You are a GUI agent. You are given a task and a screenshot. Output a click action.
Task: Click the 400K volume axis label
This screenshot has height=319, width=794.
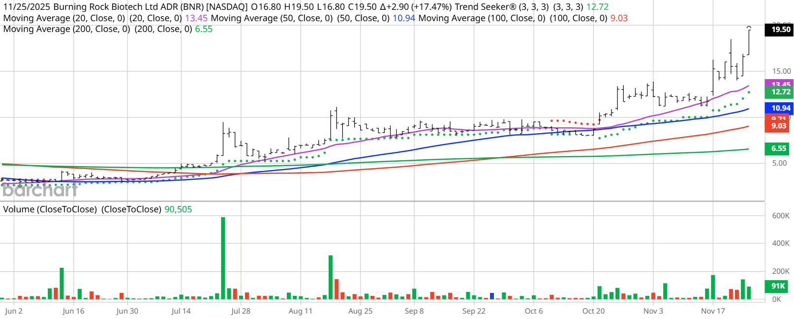point(781,243)
